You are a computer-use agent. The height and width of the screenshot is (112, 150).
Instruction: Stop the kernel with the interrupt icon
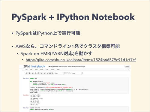click(x=50, y=73)
